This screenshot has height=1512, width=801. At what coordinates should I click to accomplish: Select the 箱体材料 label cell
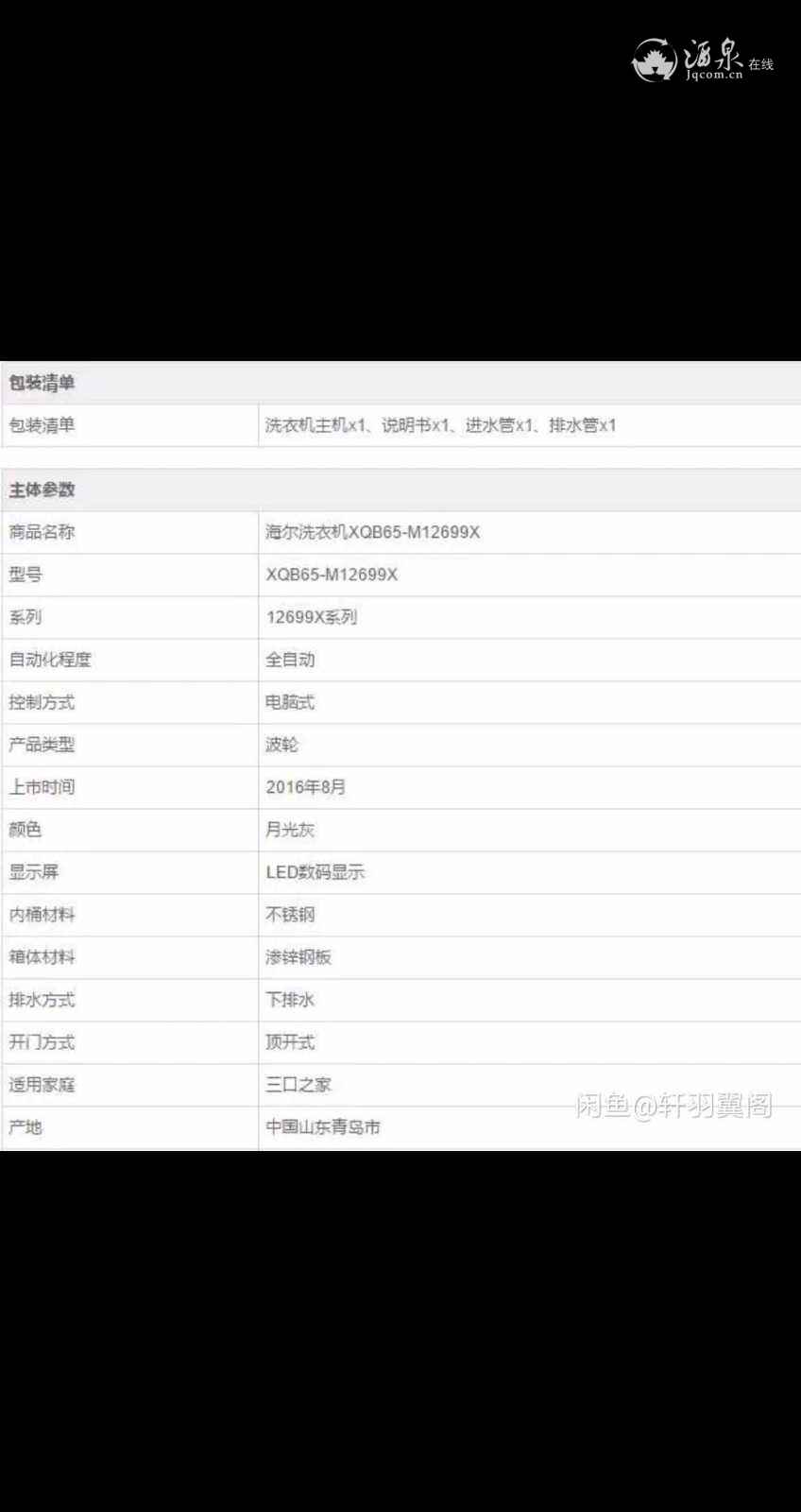pyautogui.click(x=130, y=957)
